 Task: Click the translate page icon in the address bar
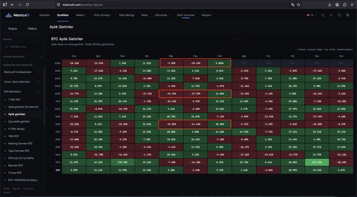click(x=292, y=5)
